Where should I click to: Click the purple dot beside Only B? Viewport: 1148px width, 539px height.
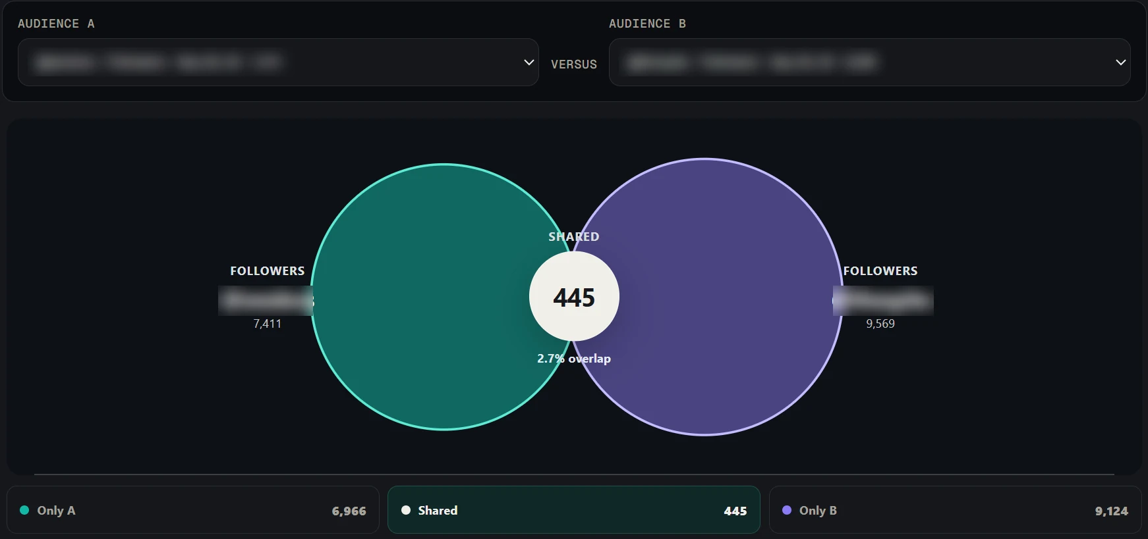787,510
